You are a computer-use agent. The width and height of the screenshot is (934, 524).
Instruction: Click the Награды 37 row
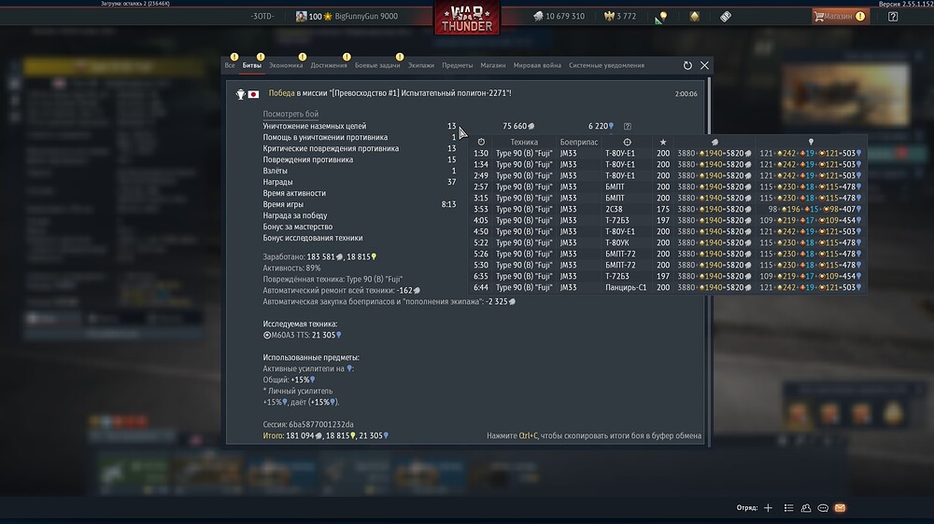point(360,182)
